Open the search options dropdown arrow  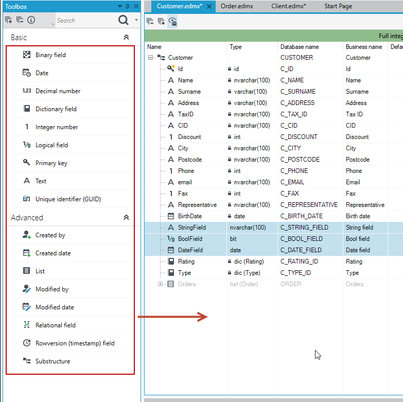tap(136, 20)
